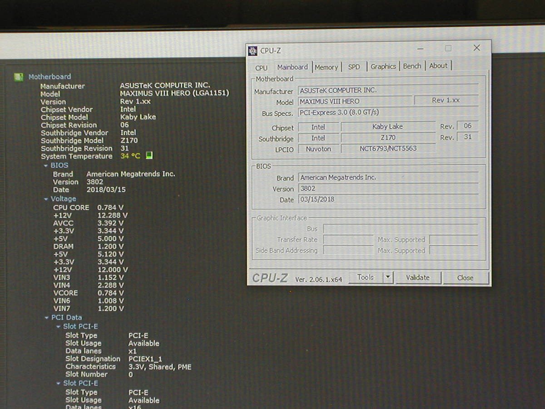The width and height of the screenshot is (545, 409).
Task: Click the chipset Rev. 06 field
Action: pos(467,126)
